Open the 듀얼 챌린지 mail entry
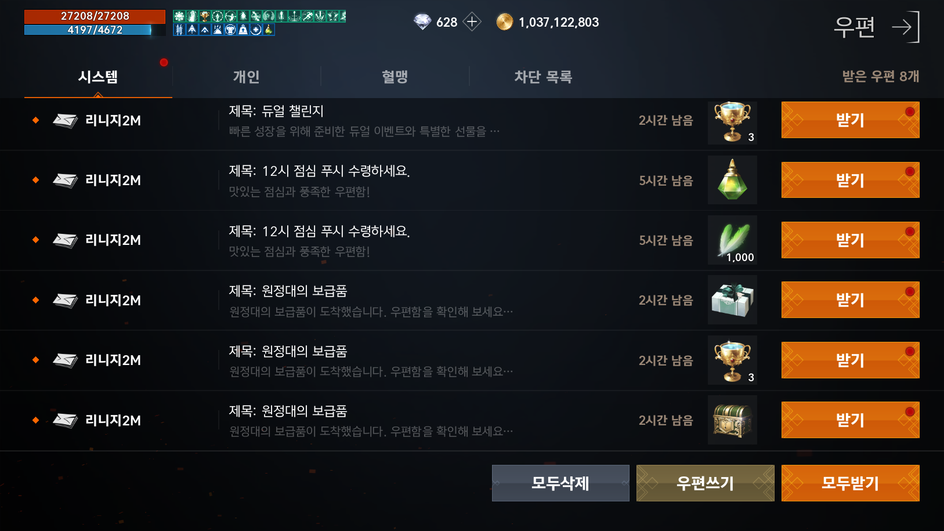 pyautogui.click(x=371, y=121)
